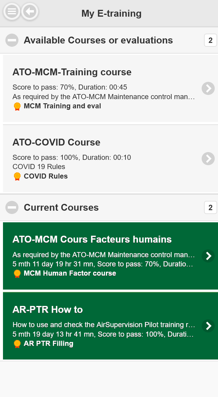This screenshot has height=397, width=218.
Task: Click the Current Courses count badge
Action: click(210, 208)
